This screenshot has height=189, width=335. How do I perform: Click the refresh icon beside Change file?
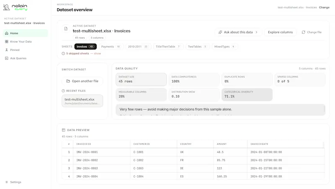tap(303, 32)
